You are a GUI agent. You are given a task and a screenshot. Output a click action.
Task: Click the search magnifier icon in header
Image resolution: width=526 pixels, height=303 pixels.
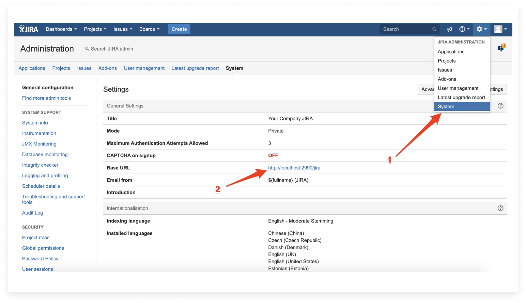[x=434, y=29]
